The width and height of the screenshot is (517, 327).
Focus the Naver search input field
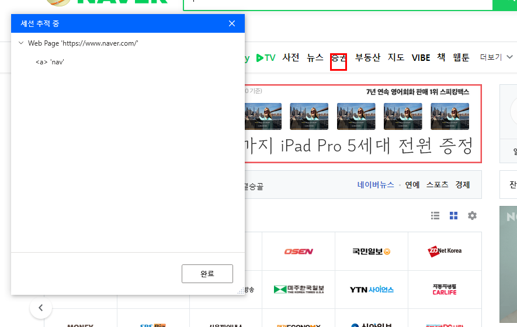338,4
